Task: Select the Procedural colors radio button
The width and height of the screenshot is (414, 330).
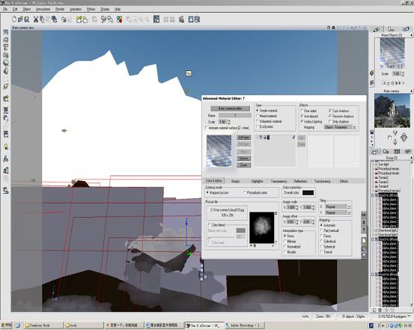Action: coord(245,193)
